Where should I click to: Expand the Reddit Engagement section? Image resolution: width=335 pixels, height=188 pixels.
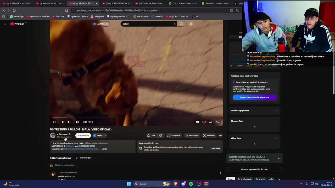(276, 110)
